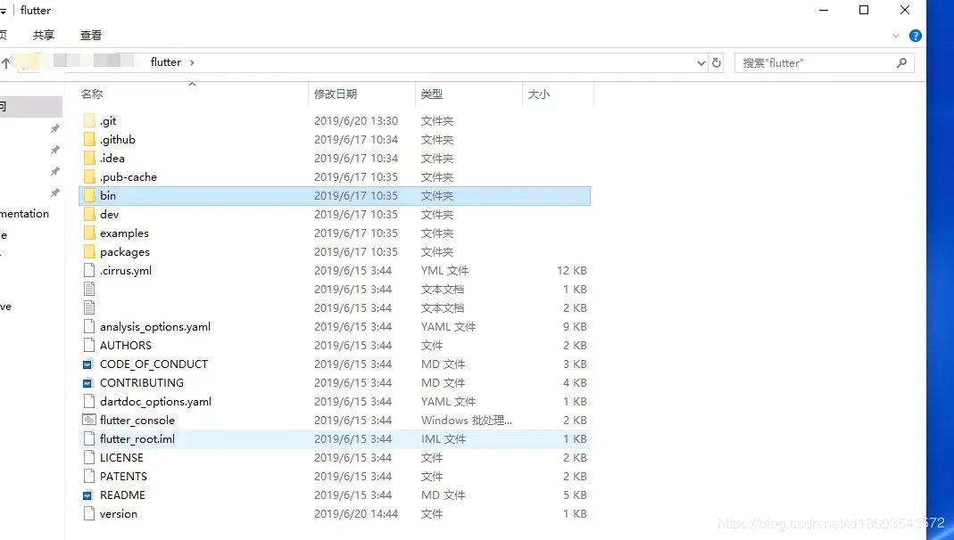This screenshot has width=954, height=540.
Task: Click the CODE_OF_CONDUCT markdown icon
Action: (x=87, y=364)
